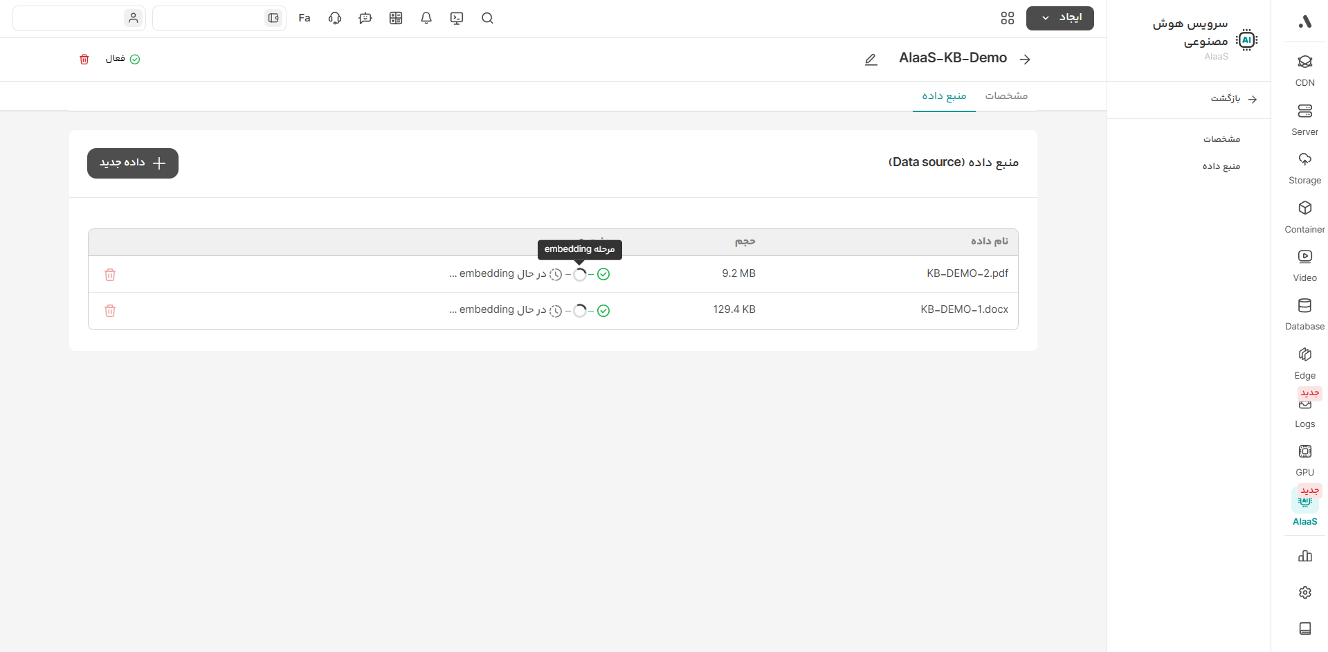The width and height of the screenshot is (1328, 652).
Task: Open the support headset icon
Action: tap(335, 19)
